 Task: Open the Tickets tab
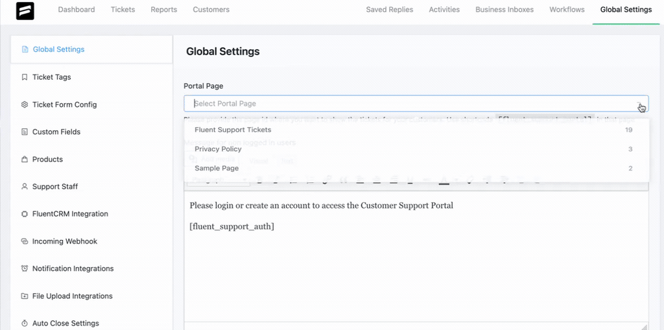(123, 9)
